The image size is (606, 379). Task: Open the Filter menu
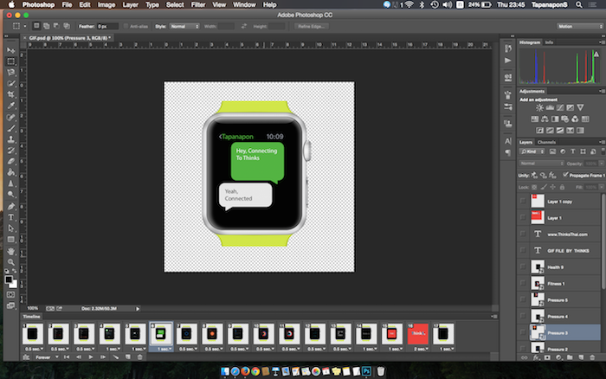pos(200,5)
